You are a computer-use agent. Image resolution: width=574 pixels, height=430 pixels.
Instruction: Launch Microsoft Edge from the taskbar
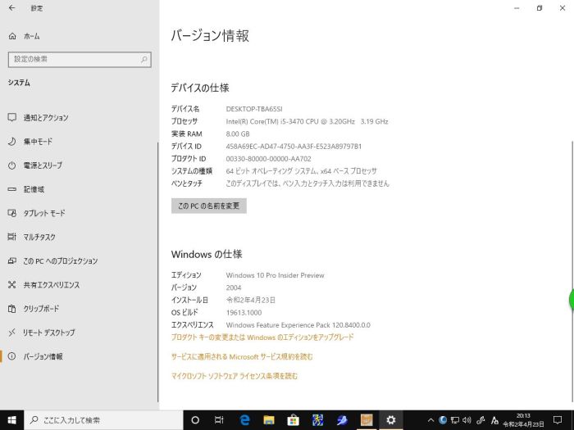[244, 419]
